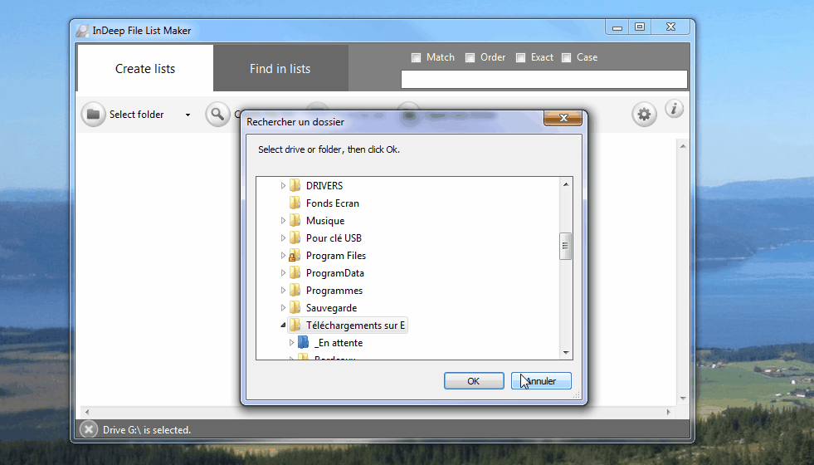Image resolution: width=814 pixels, height=465 pixels.
Task: Open the Select folder dropdown arrow
Action: pyautogui.click(x=188, y=115)
